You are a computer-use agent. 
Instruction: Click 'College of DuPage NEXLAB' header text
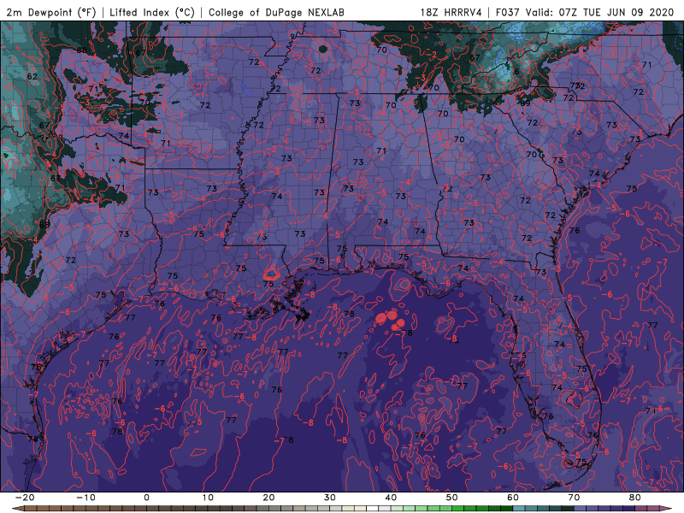click(x=276, y=12)
